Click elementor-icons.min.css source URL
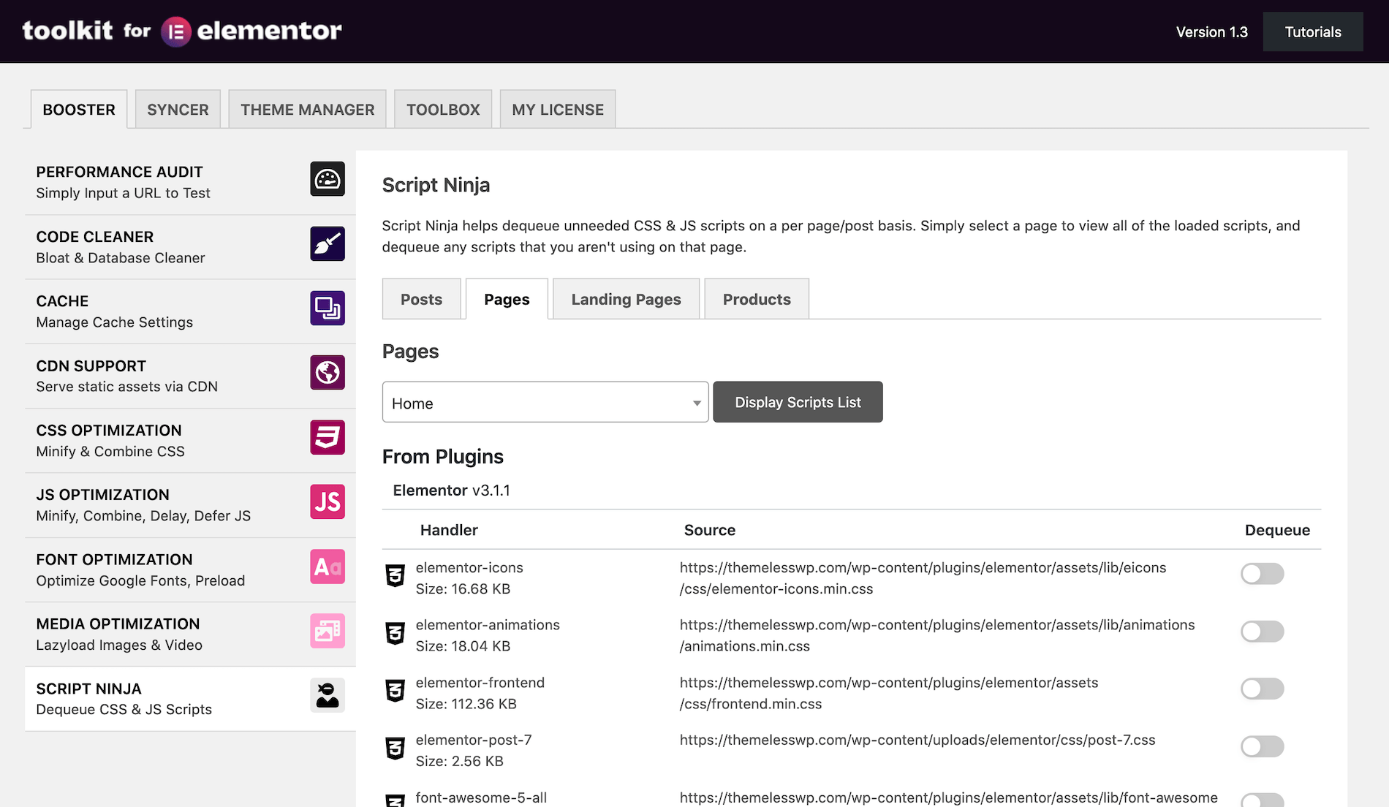 pos(923,578)
